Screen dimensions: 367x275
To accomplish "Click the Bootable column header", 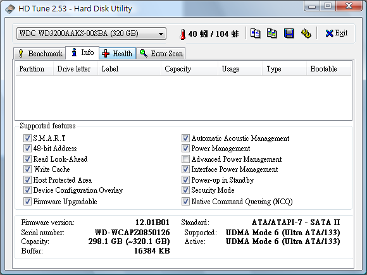I will (x=328, y=69).
